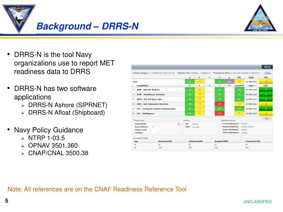Viewport: 283px width, 212px height.
Task: Click the Submit button in DRRS-N form
Action: click(267, 67)
